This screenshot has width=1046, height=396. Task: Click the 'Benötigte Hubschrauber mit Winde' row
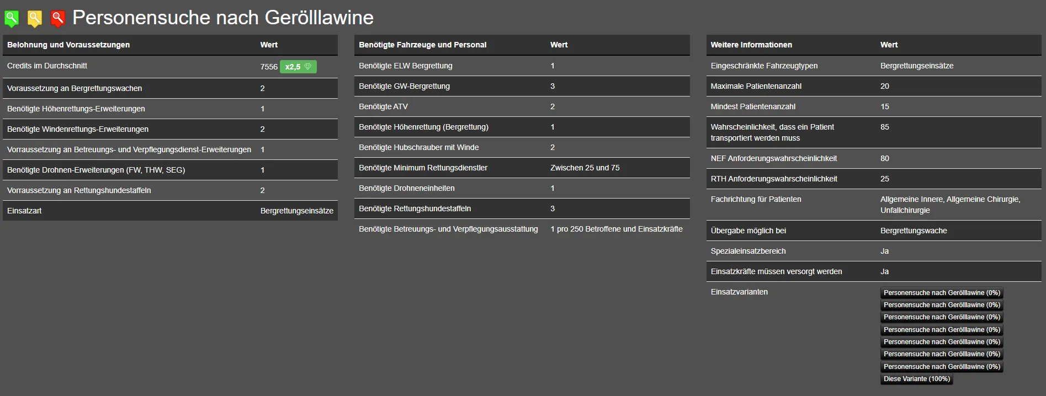[x=418, y=147]
